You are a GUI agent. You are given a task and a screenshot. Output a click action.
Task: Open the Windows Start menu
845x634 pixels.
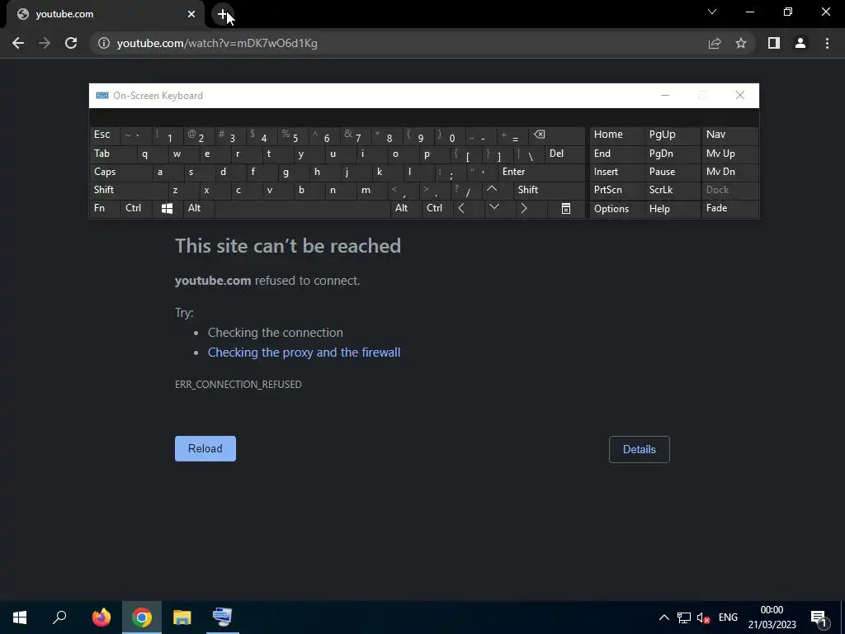coord(20,617)
